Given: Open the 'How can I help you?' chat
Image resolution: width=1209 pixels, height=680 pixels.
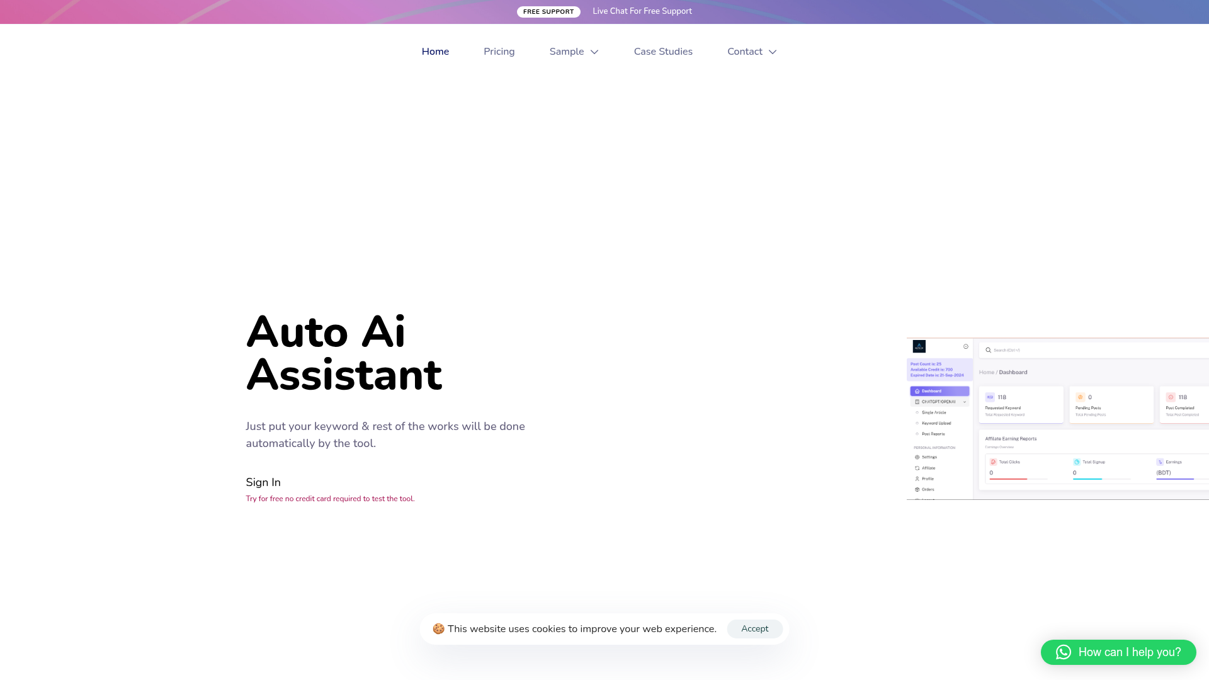Looking at the screenshot, I should 1129,652.
